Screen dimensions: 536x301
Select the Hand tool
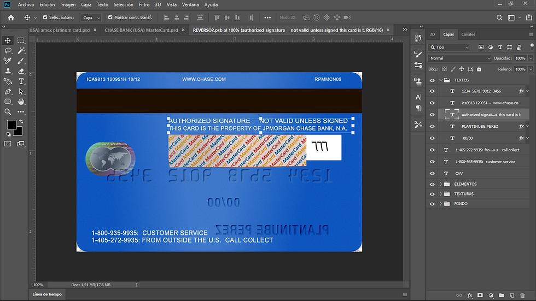tap(21, 102)
